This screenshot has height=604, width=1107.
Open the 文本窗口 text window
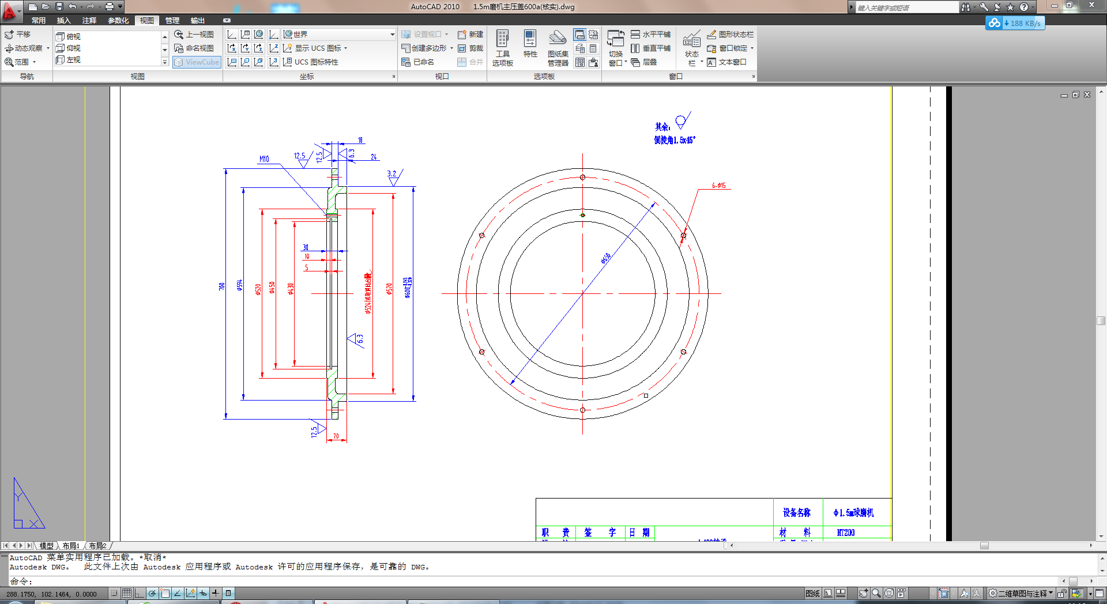click(x=730, y=62)
